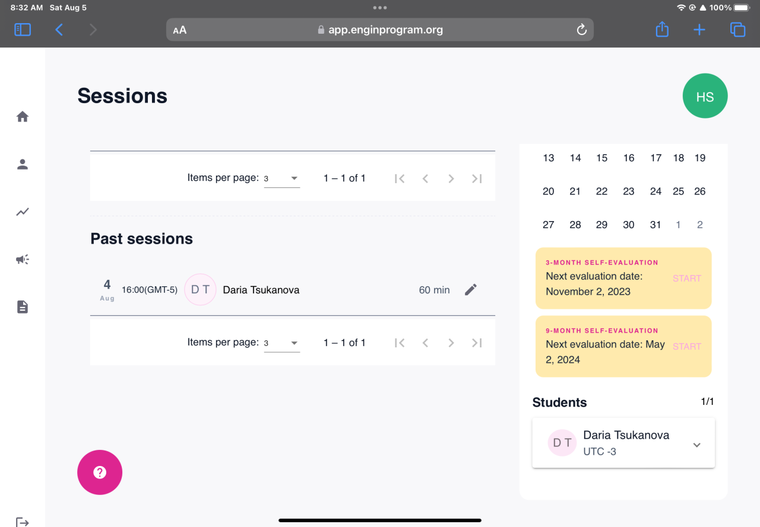Open the documents icon in sidebar
This screenshot has width=760, height=527.
tap(23, 307)
